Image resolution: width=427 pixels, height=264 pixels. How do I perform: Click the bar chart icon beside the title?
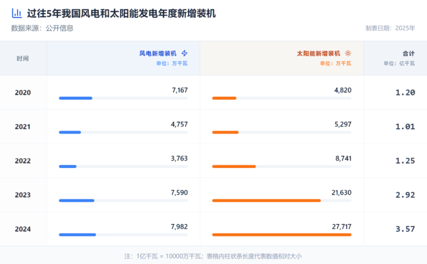(16, 13)
